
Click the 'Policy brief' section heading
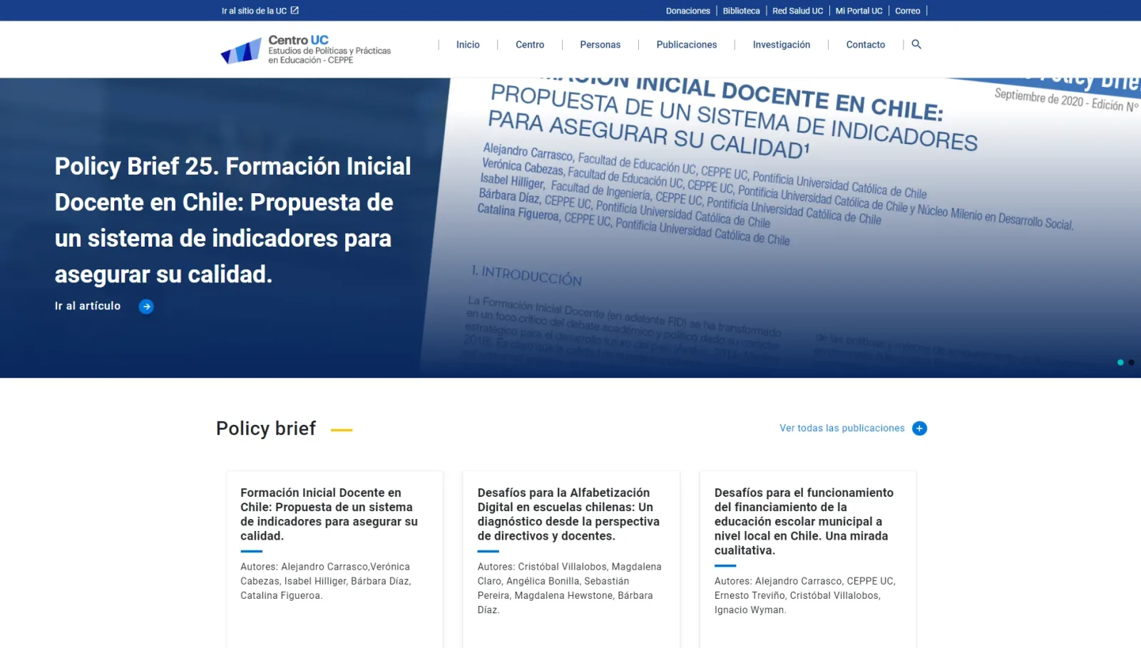[266, 428]
